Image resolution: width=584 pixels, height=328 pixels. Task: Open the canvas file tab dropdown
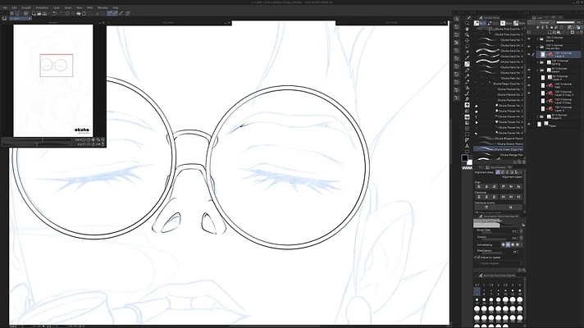click(x=30, y=18)
